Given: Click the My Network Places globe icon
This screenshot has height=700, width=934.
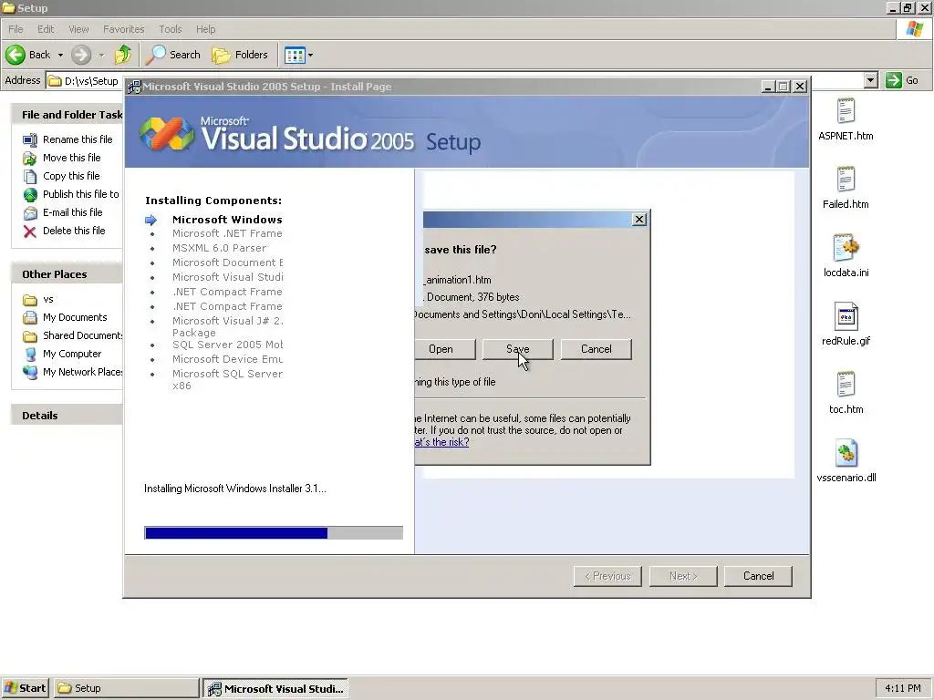Looking at the screenshot, I should point(30,373).
